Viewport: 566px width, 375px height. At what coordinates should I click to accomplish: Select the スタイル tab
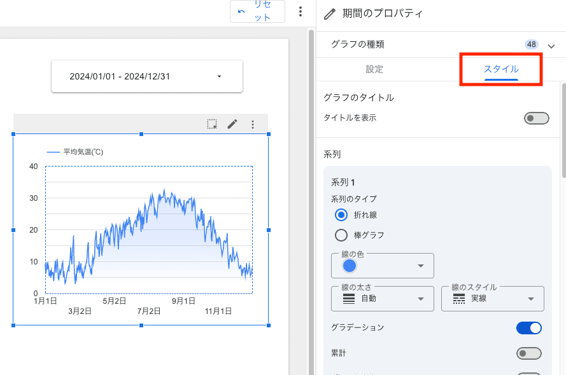coord(501,69)
